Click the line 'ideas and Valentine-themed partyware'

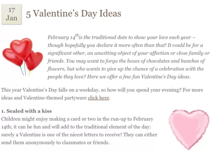pyautogui.click(x=56, y=98)
